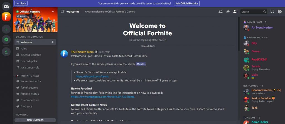Click Snixnix's avatar
Viewport: 285px width, 124px height.
click(x=246, y=68)
